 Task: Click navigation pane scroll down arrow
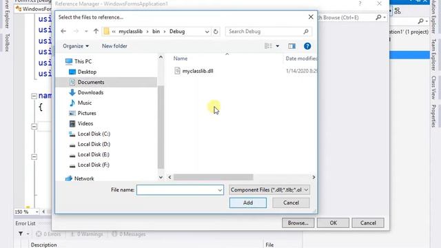coord(161,177)
